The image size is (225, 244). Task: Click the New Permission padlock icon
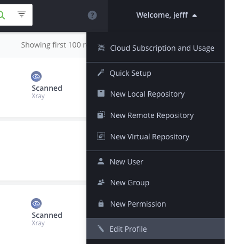(x=101, y=203)
